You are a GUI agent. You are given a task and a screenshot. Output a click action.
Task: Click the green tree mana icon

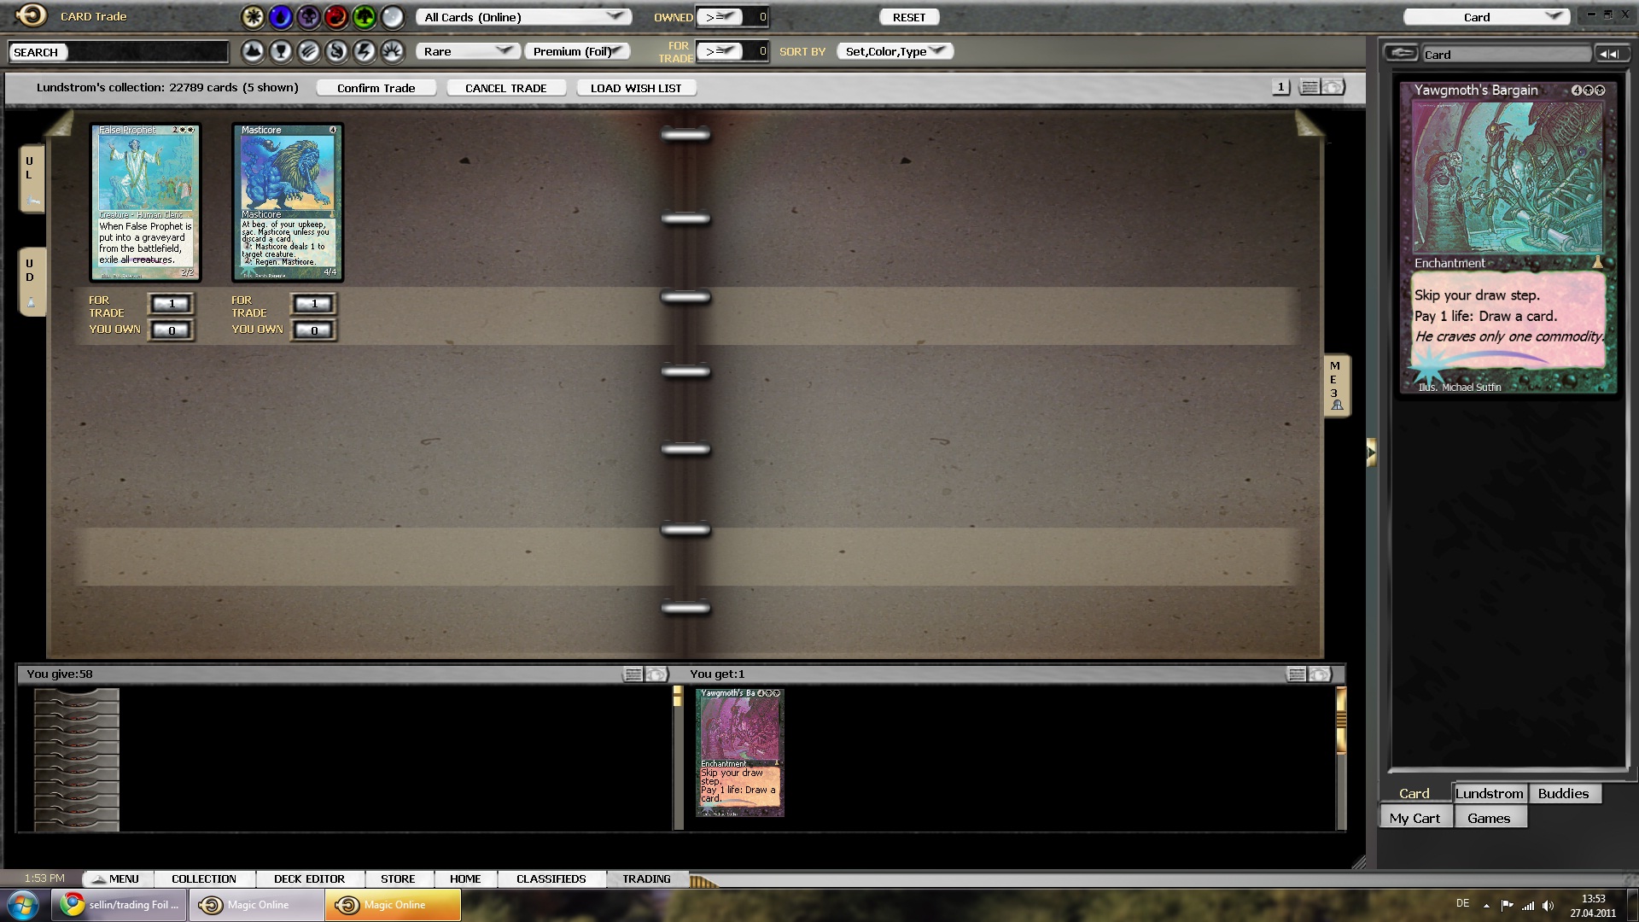coord(364,17)
